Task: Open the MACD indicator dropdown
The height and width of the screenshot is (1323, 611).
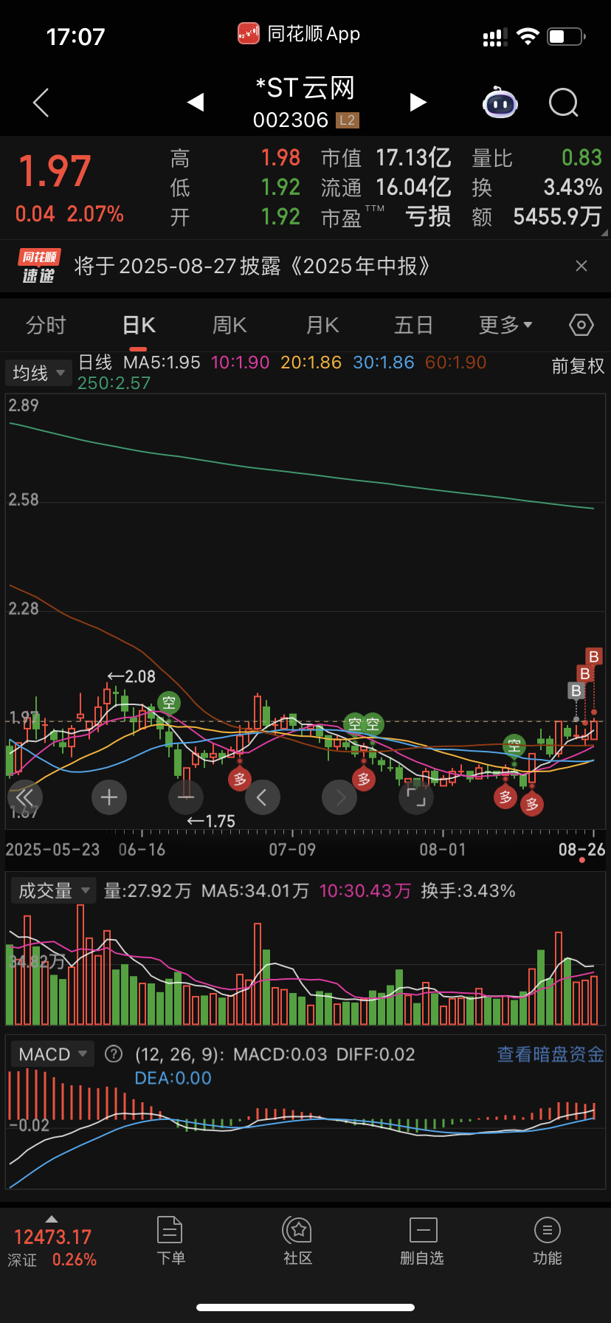Action: pos(52,1054)
